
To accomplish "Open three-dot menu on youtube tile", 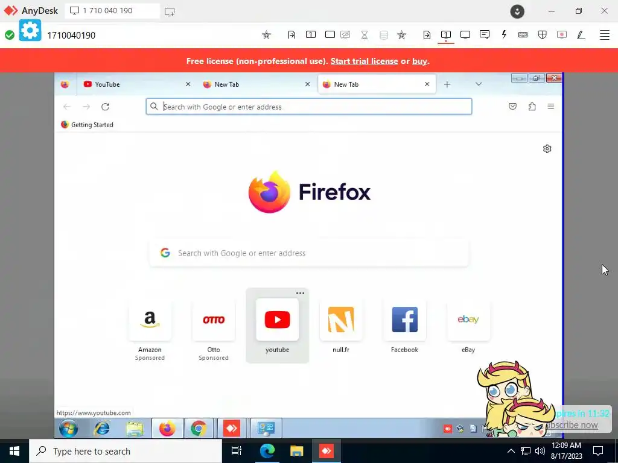I will 300,293.
